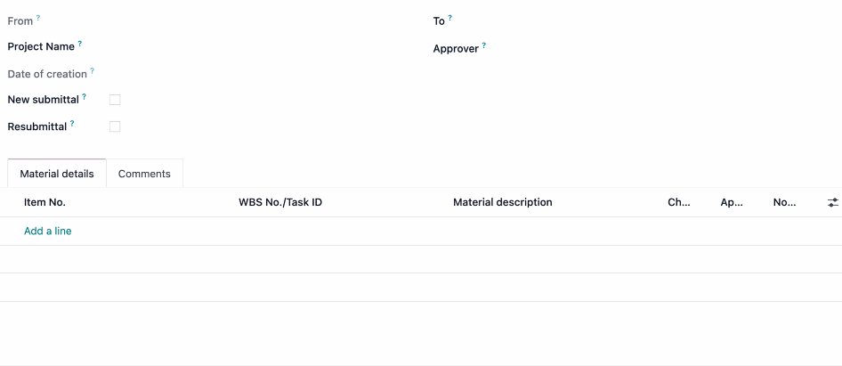Sort by Item No. column header
Image resolution: width=842 pixels, height=366 pixels.
point(45,203)
